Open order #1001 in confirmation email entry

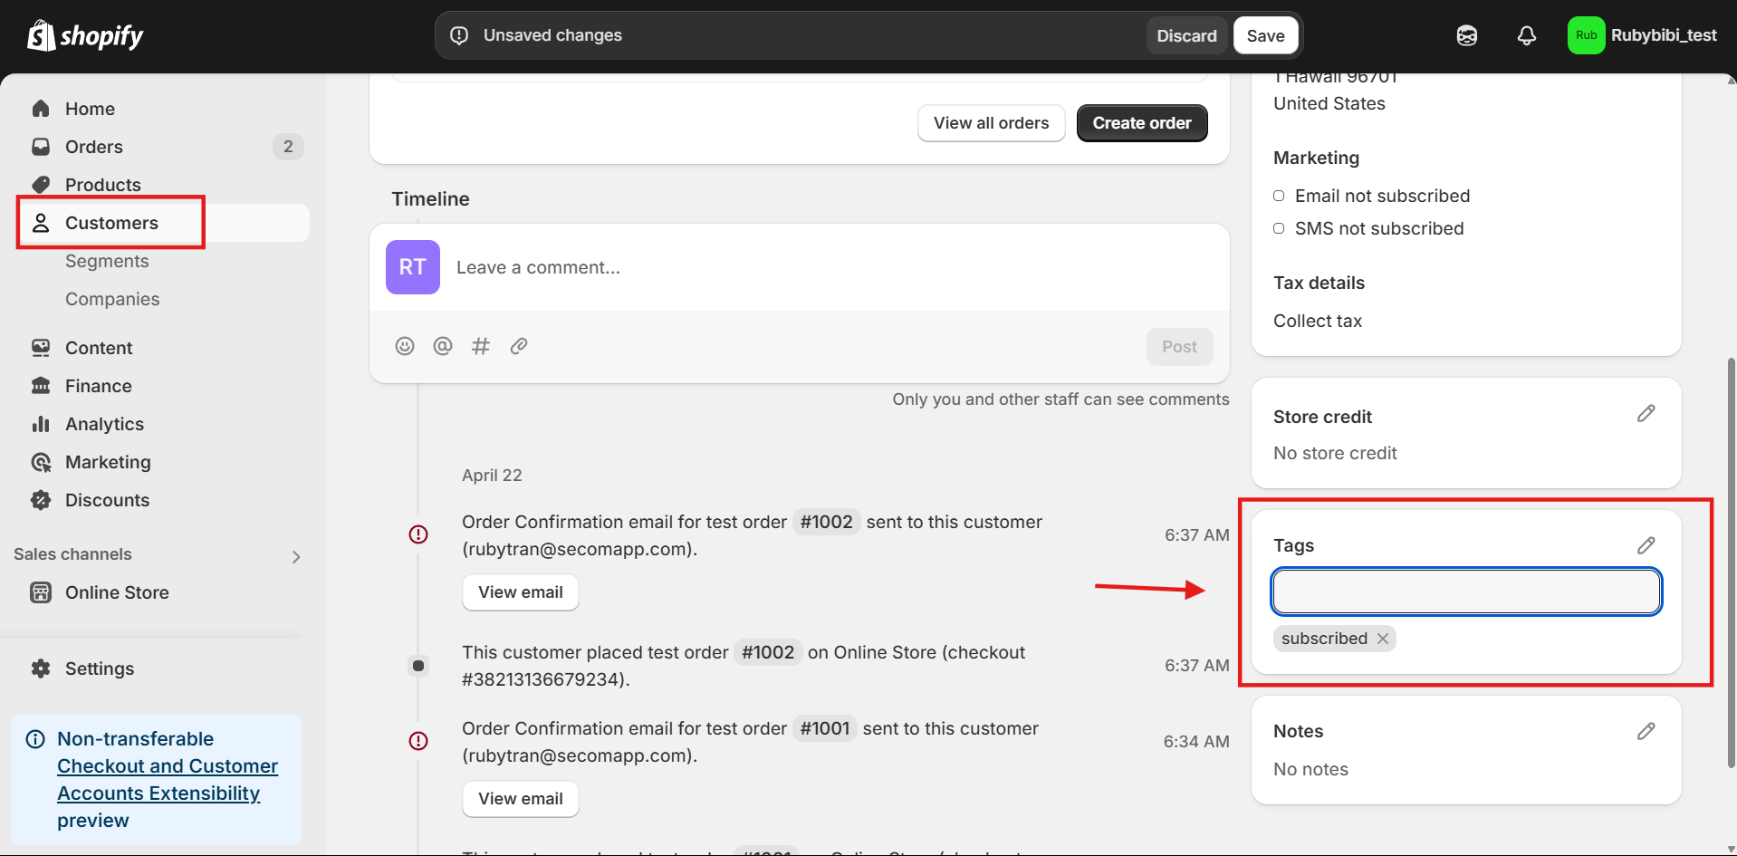[825, 728]
